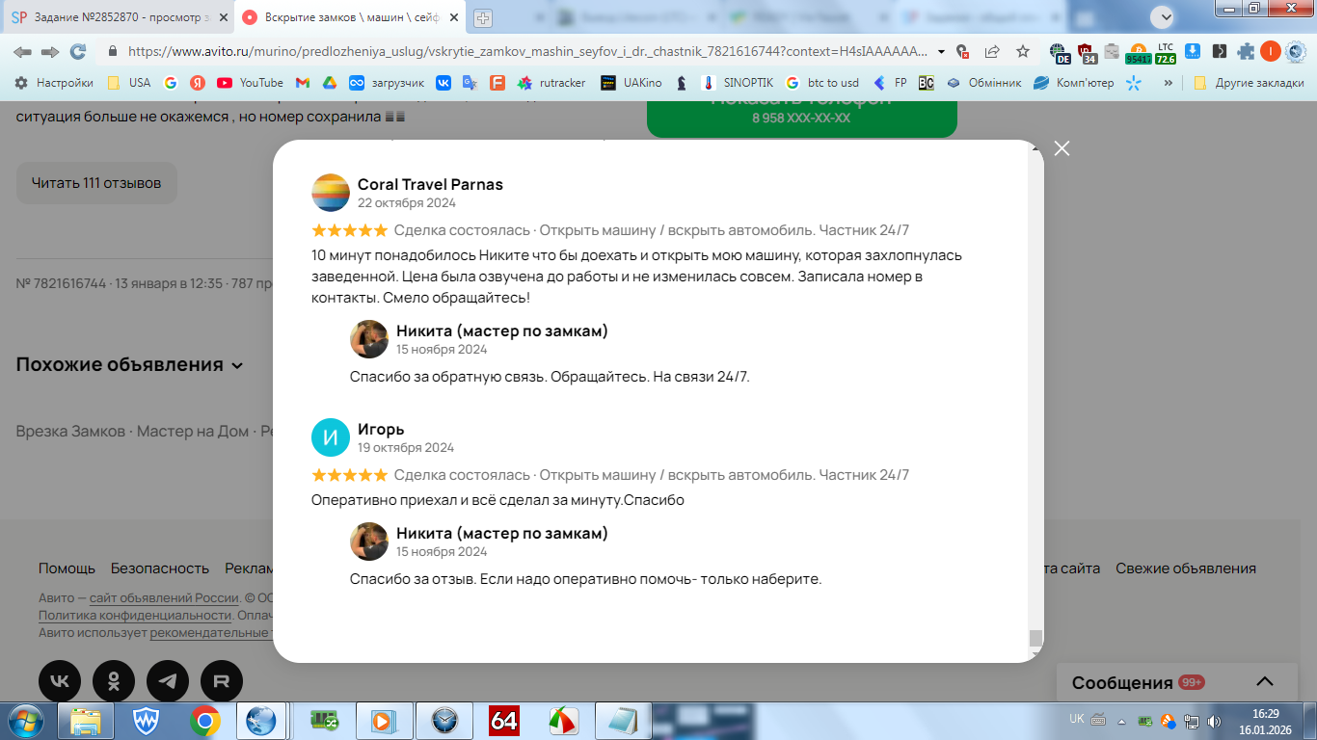Reload the page with refresh icon

tap(78, 51)
